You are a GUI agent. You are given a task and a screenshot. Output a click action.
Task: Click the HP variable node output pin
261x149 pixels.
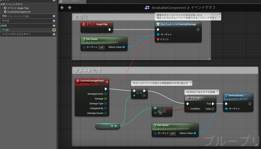(x=116, y=126)
